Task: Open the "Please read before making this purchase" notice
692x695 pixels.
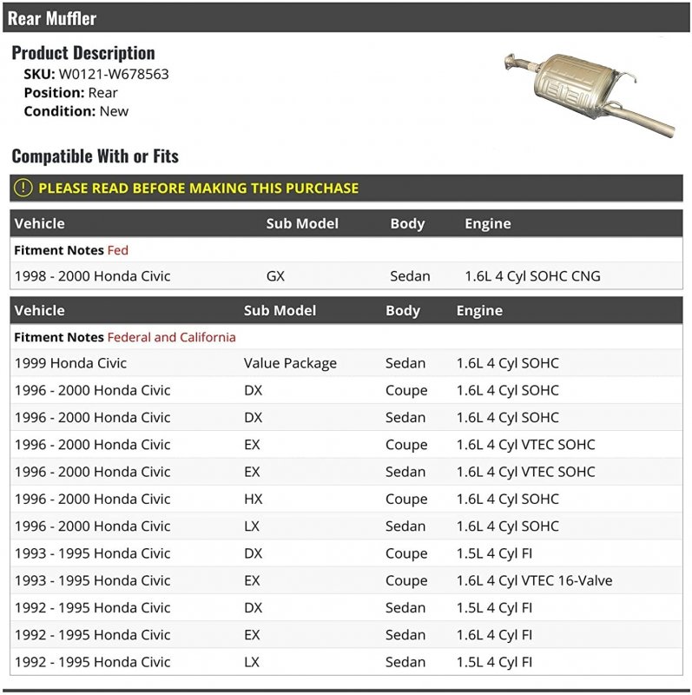Action: pos(198,188)
